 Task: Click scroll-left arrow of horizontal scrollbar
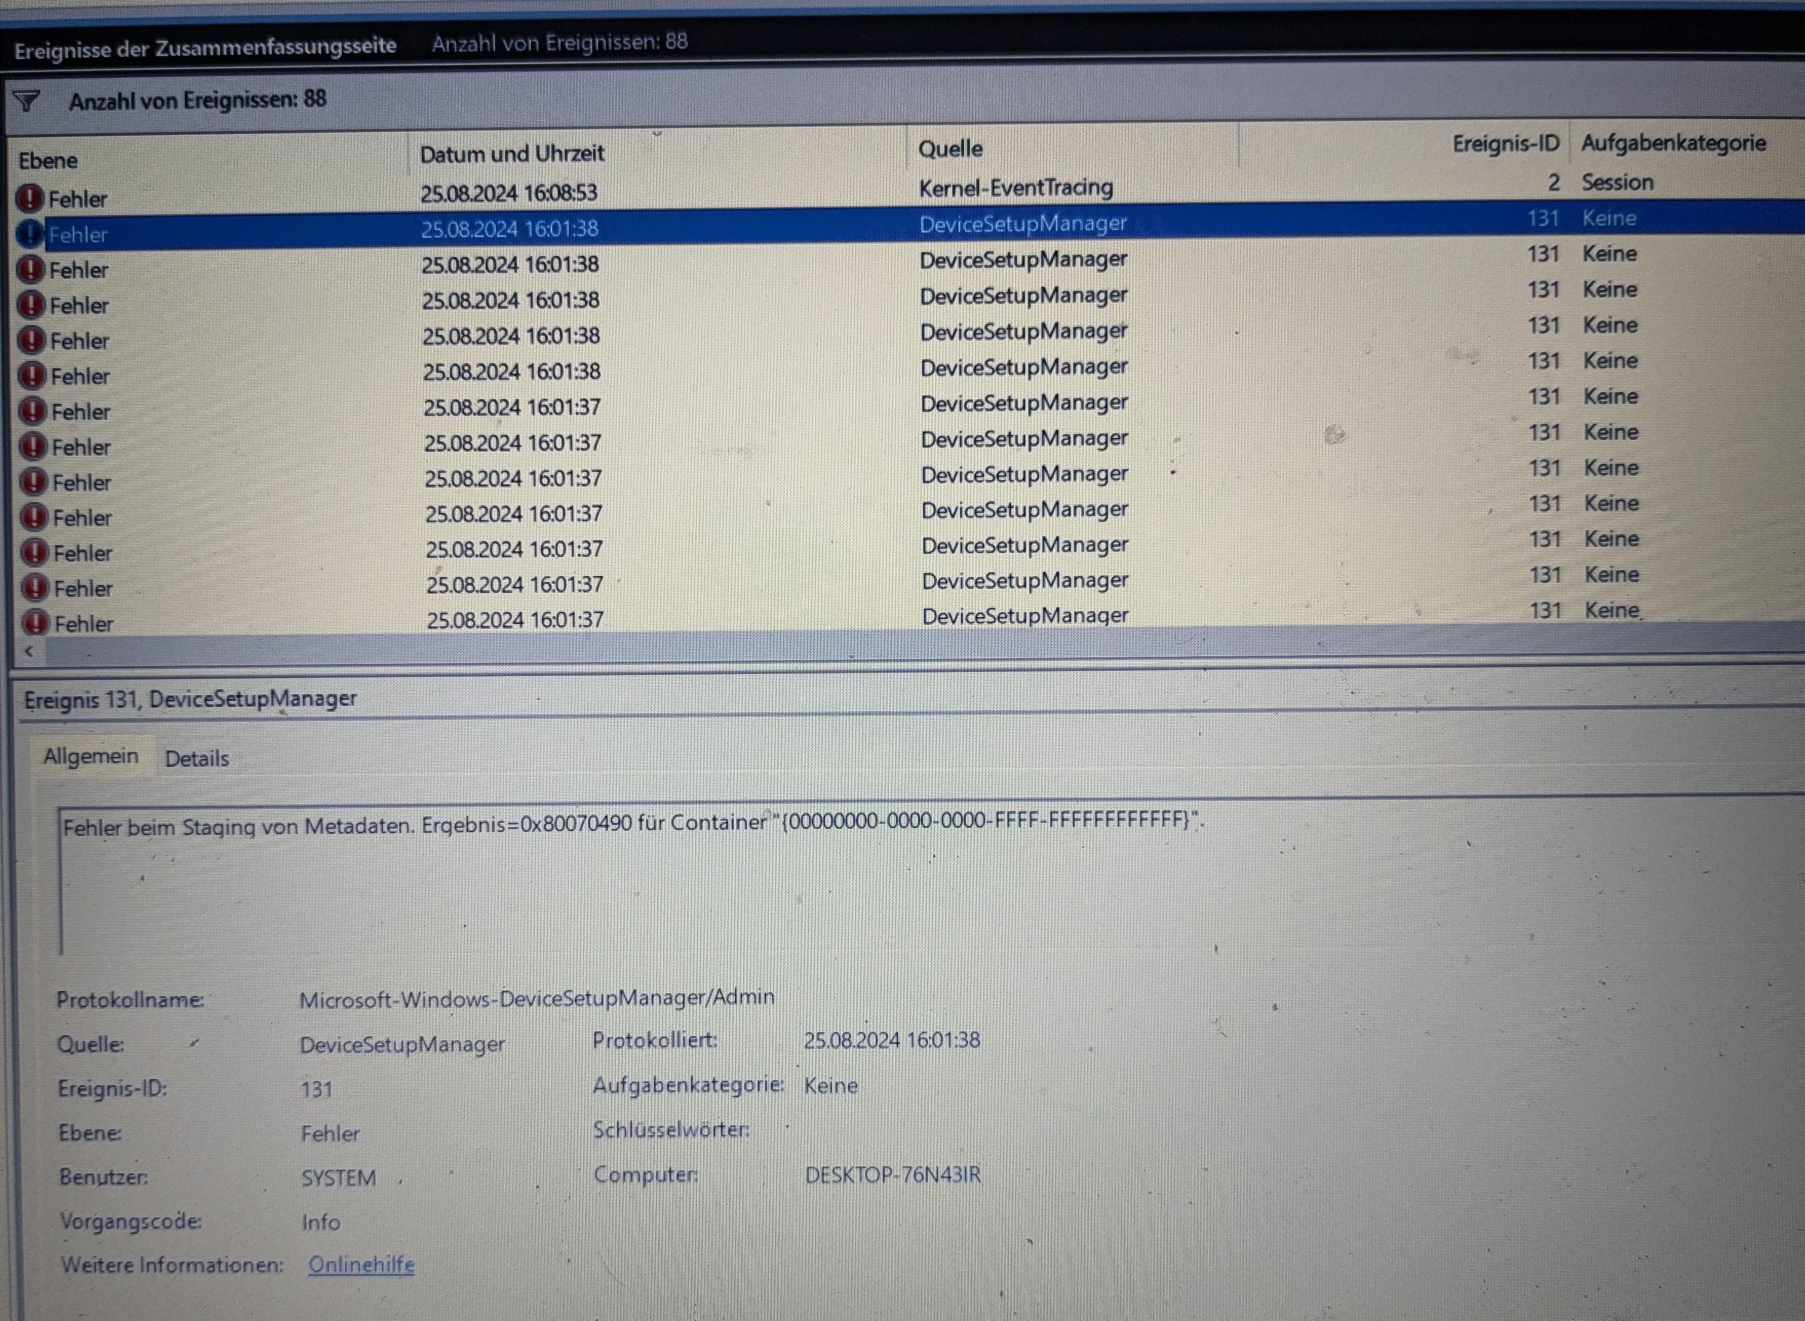tap(29, 652)
